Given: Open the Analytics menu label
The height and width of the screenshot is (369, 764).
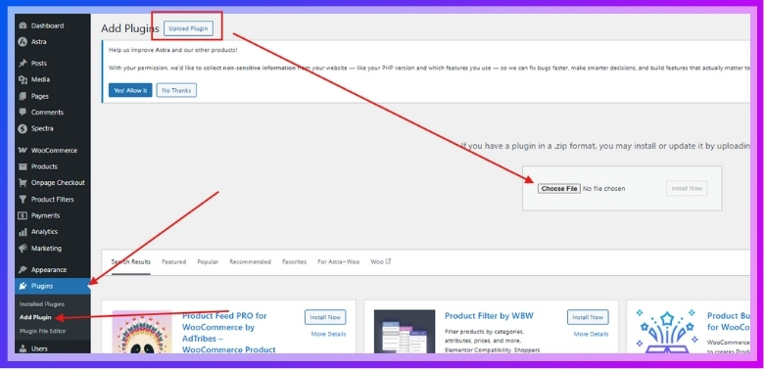Looking at the screenshot, I should click(44, 232).
